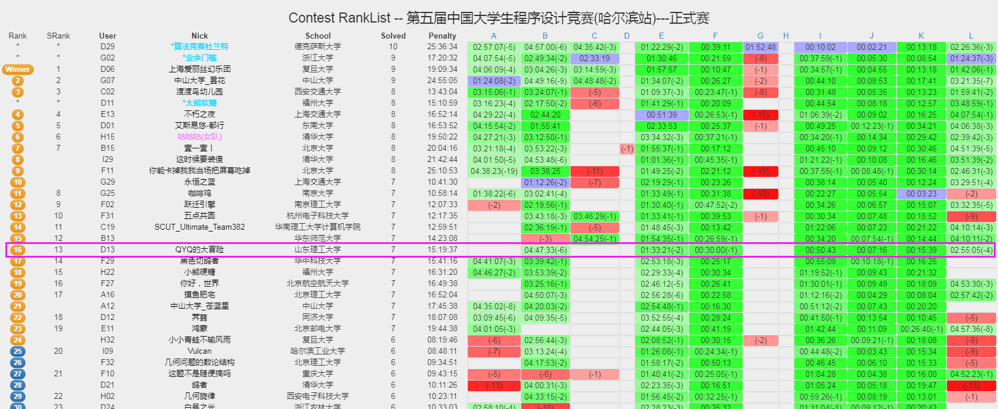Viewport: 998px width, 409px height.
Task: Select the SCUT_Ultimate_Team382 nick
Action: (199, 227)
